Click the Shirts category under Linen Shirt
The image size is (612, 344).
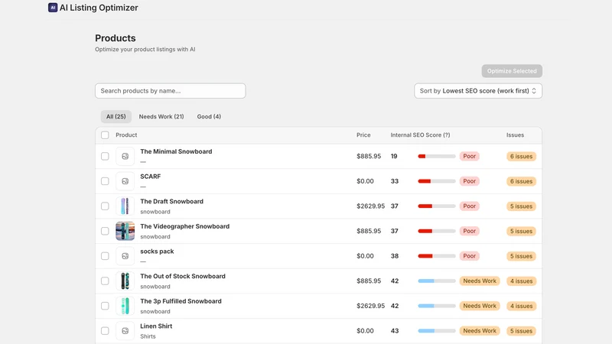148,336
